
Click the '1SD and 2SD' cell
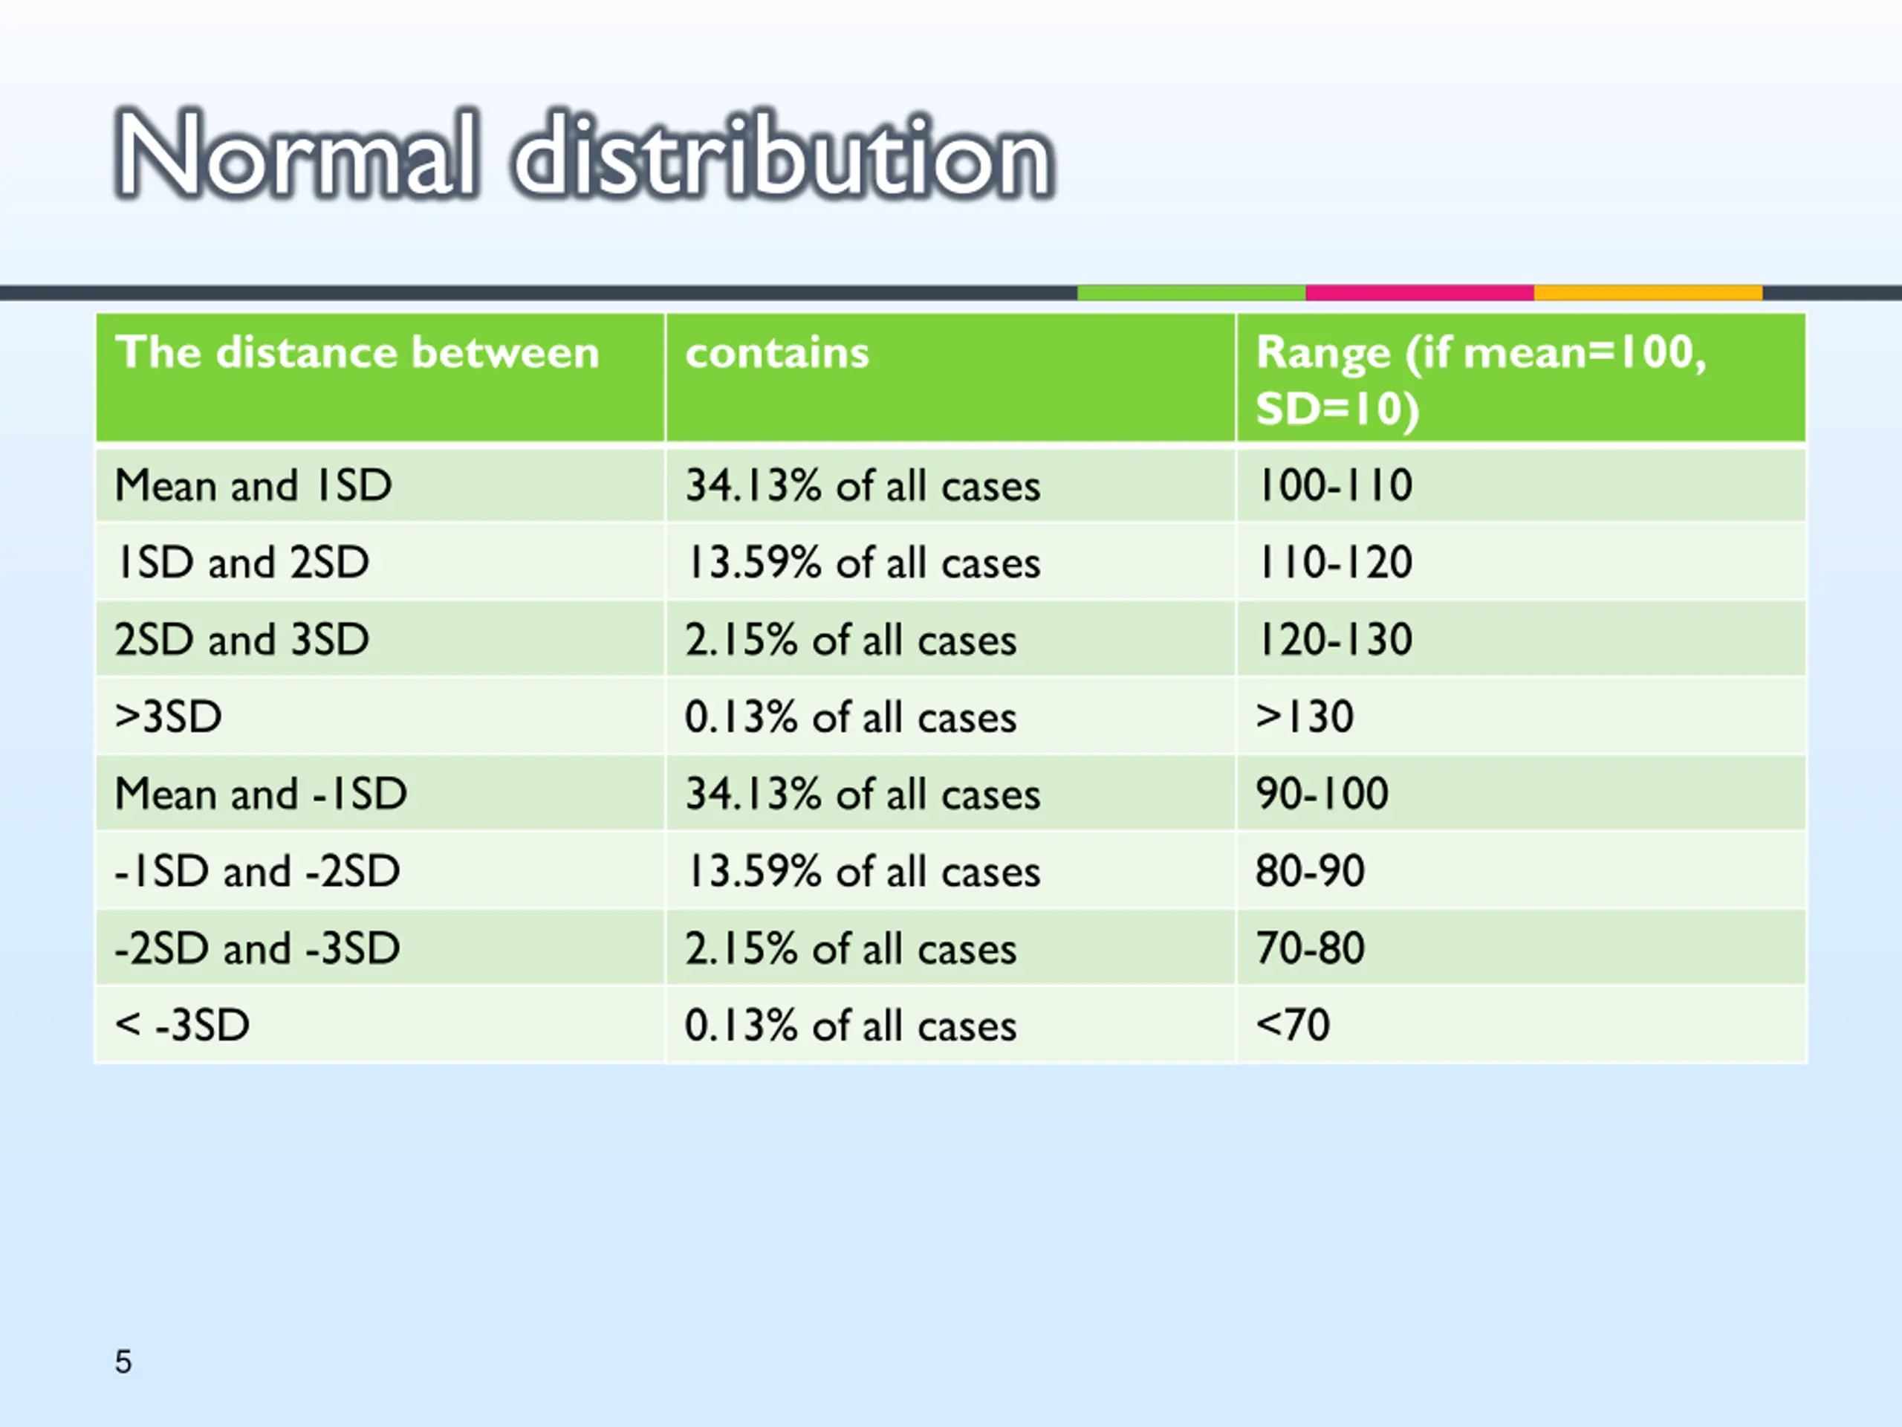click(380, 562)
